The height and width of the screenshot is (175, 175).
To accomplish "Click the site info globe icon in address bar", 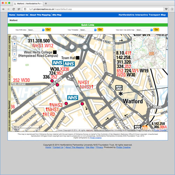I will point(25,9).
